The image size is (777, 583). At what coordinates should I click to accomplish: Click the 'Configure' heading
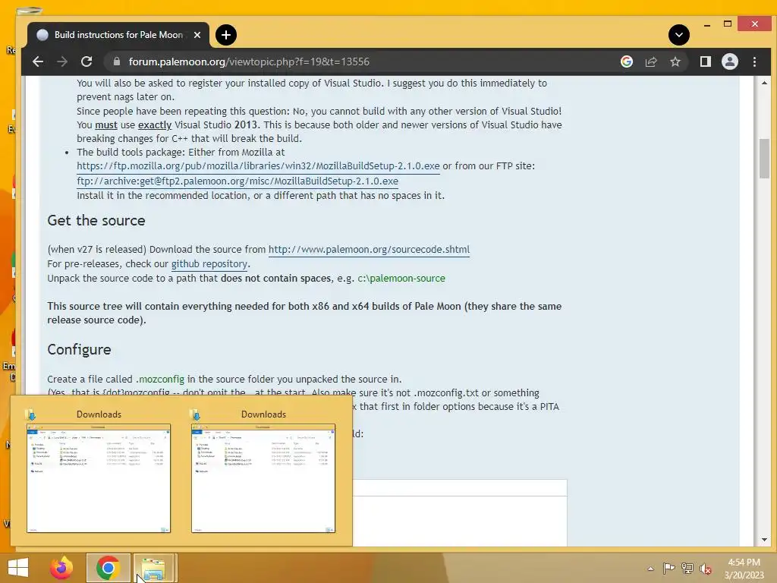pos(79,349)
